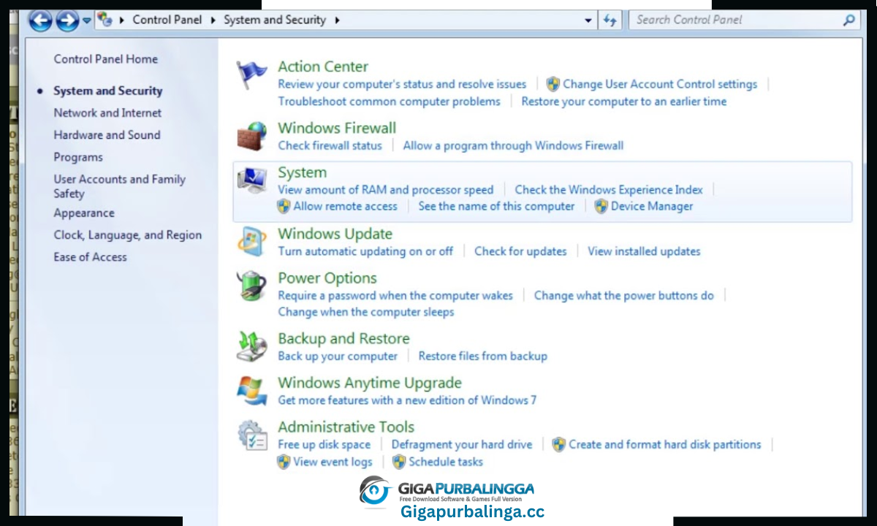877x526 pixels.
Task: Click shield icon beside View event logs
Action: tap(284, 462)
